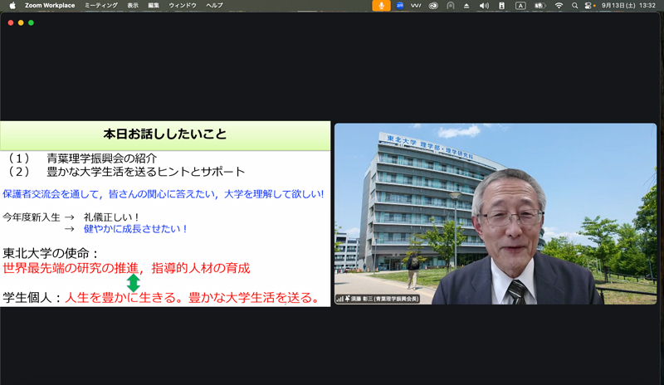The width and height of the screenshot is (664, 385).
Task: Click the orange microphone-in-use indicator
Action: (x=381, y=6)
